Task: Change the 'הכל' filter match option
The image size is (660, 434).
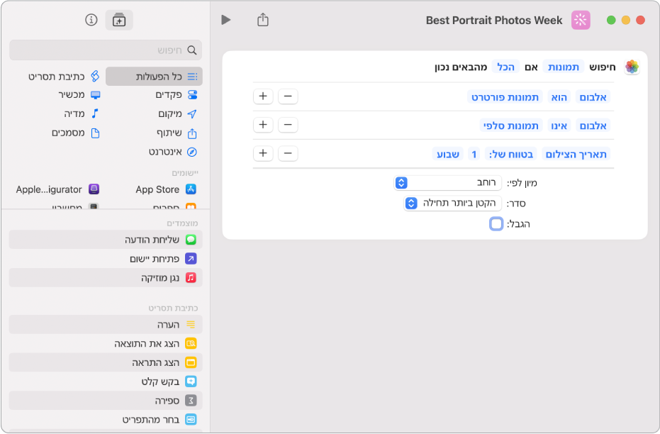Action: pos(505,67)
